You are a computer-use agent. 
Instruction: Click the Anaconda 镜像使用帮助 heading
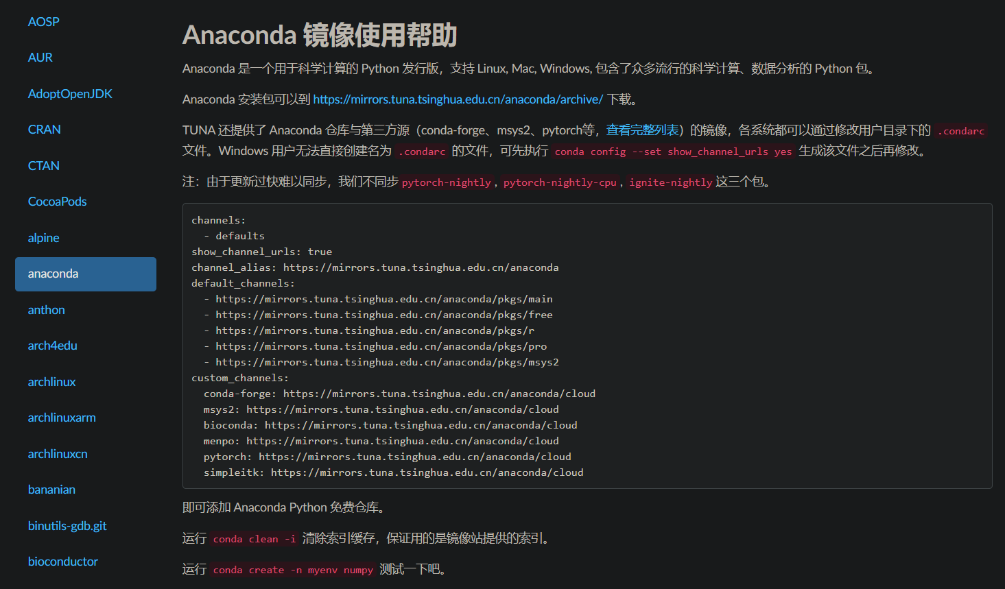(x=320, y=35)
